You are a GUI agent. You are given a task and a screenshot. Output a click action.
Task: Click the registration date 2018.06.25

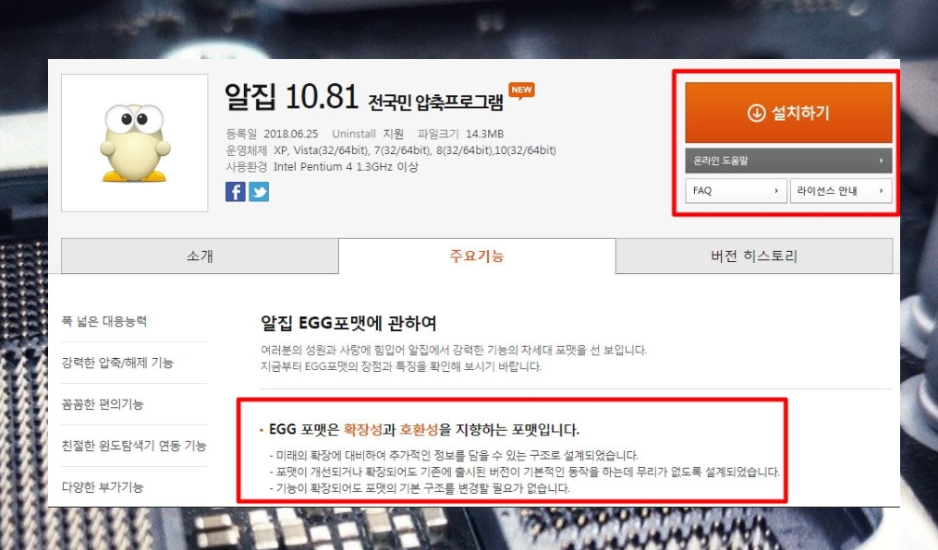(x=291, y=134)
